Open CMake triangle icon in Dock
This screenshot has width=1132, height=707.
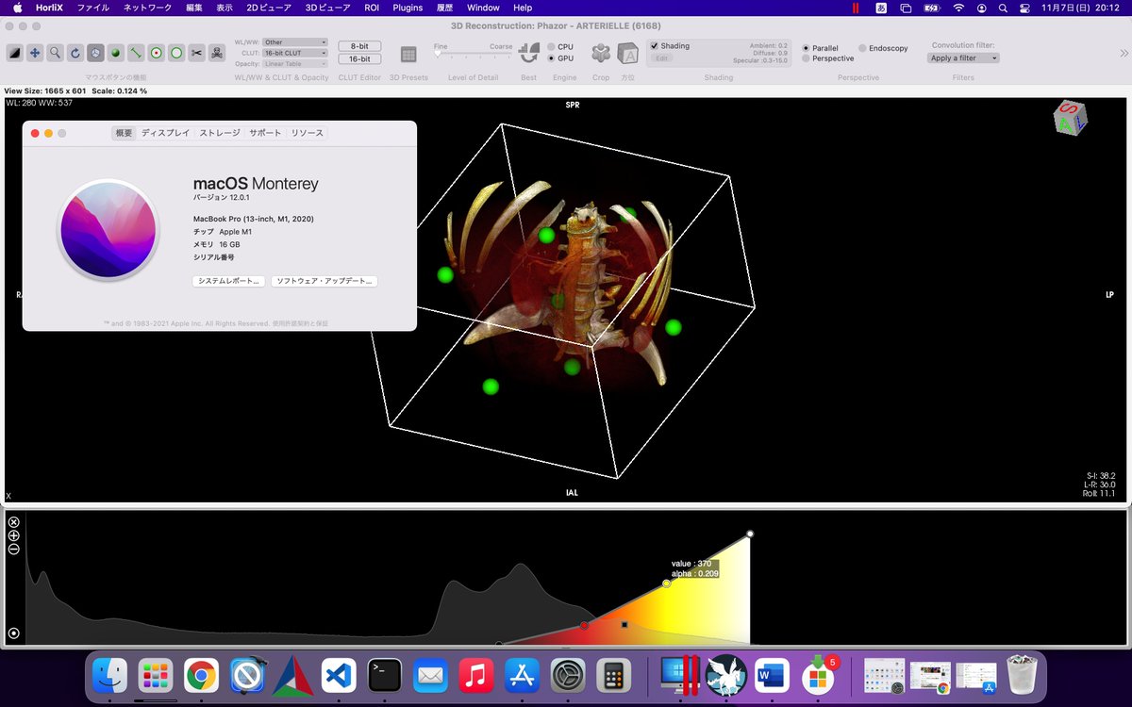point(292,675)
